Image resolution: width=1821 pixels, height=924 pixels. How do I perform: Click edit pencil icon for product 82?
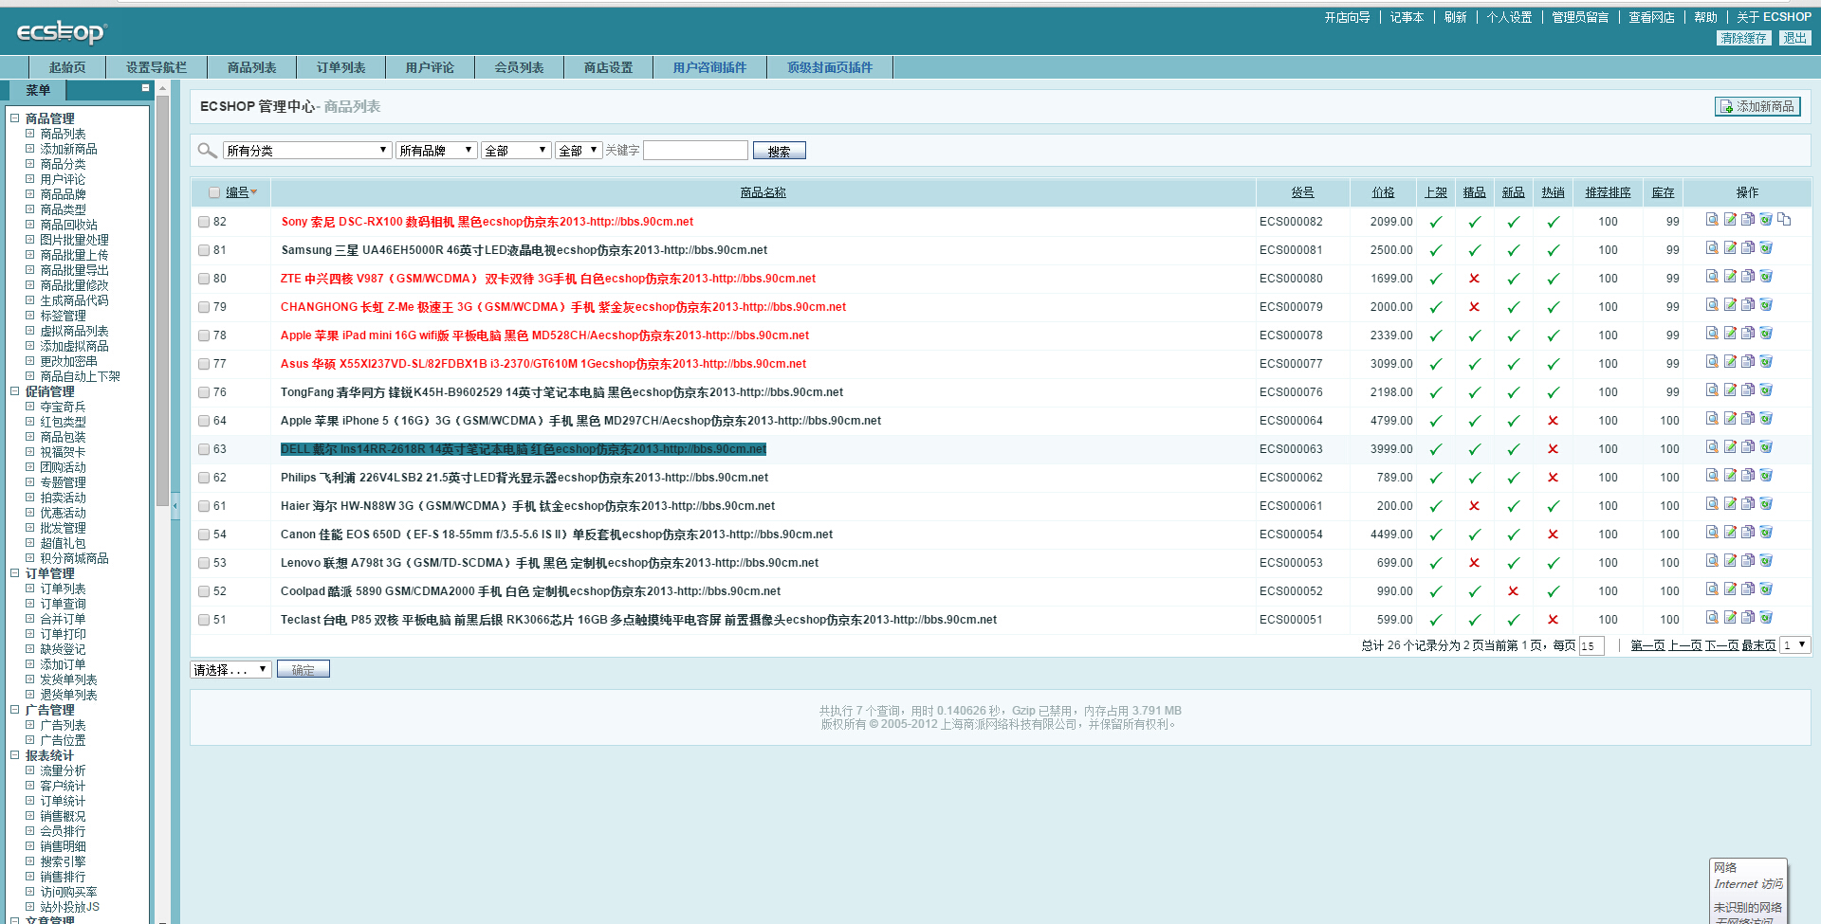tap(1730, 219)
